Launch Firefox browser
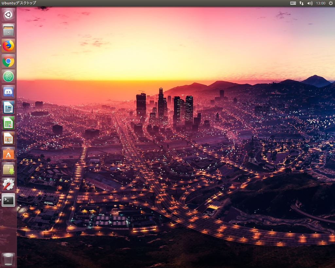Screen dimensions: 335x268 point(8,45)
